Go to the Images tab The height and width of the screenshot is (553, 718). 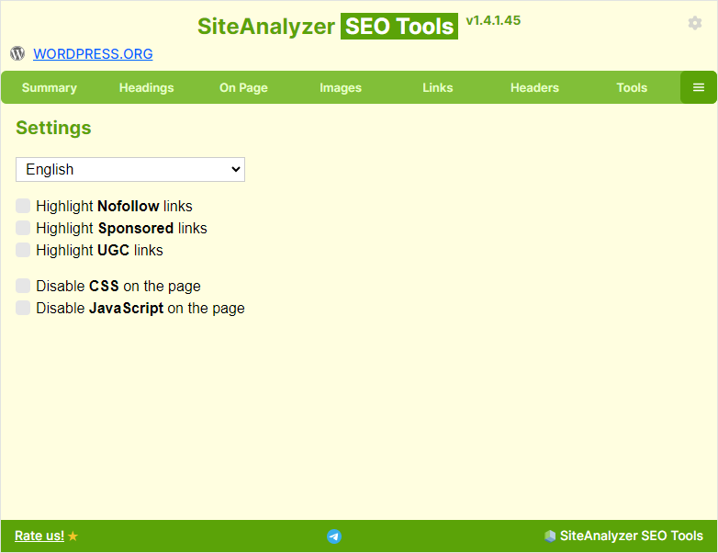(x=341, y=87)
